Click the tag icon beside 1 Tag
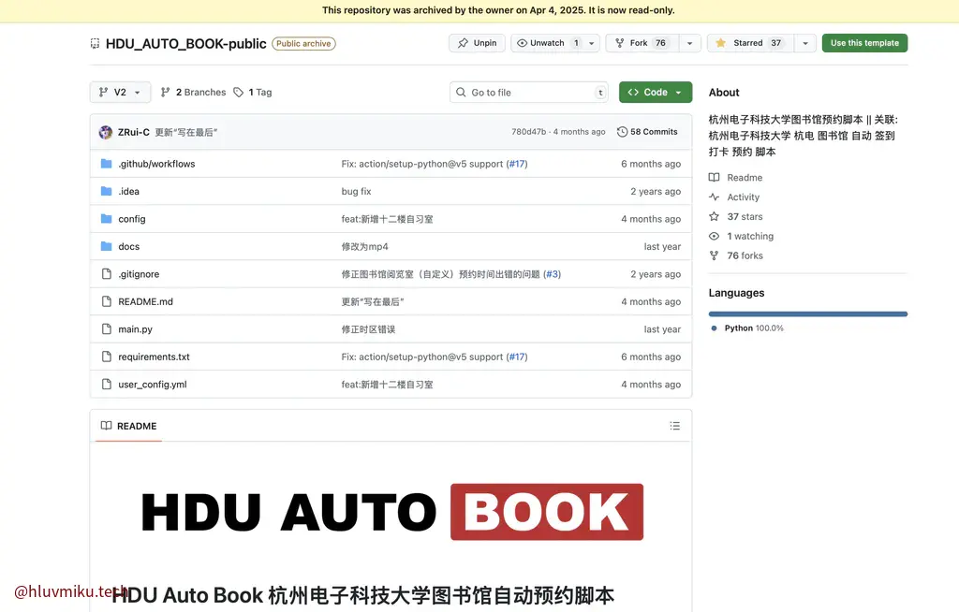Image resolution: width=959 pixels, height=612 pixels. 239,93
